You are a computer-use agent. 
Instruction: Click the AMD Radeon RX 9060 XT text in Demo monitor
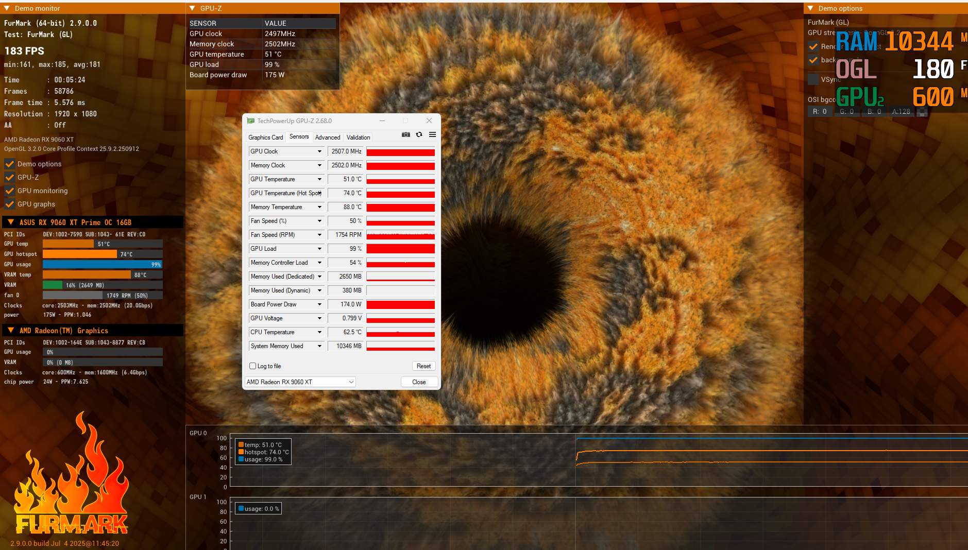coord(39,140)
